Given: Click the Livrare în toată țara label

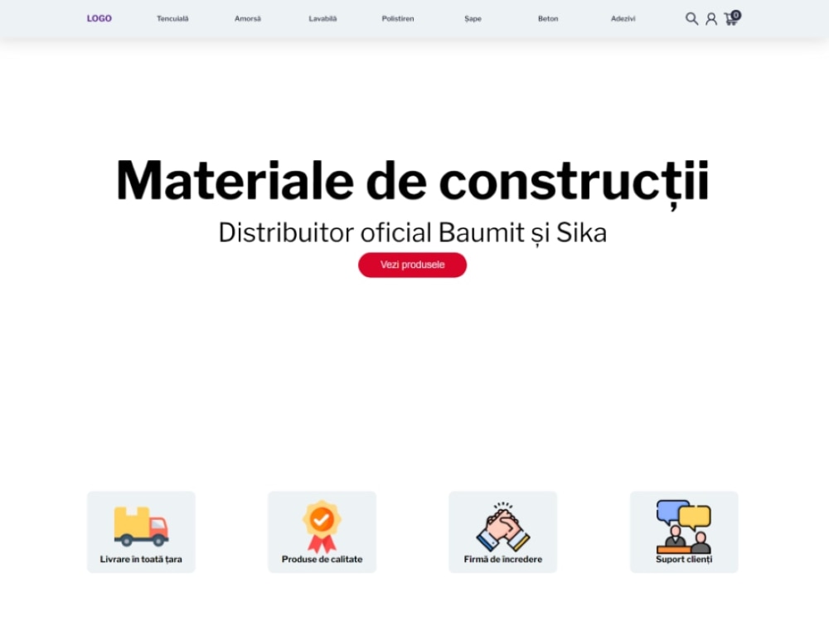Looking at the screenshot, I should [141, 560].
